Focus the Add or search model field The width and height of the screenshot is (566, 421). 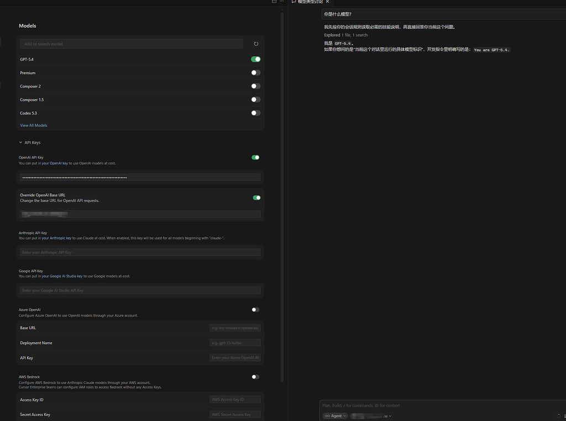pyautogui.click(x=132, y=44)
